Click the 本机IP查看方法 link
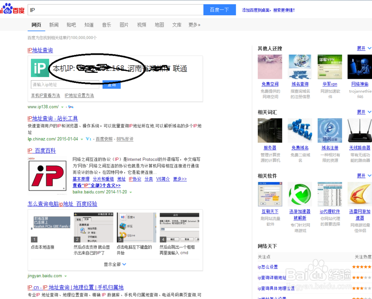The height and width of the screenshot is (299, 372). [x=45, y=95]
